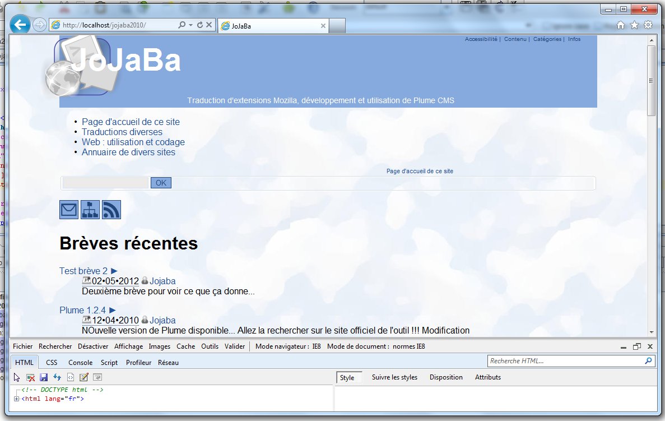This screenshot has width=665, height=421.
Task: Click the browser Forward arrow button
Action: click(39, 25)
